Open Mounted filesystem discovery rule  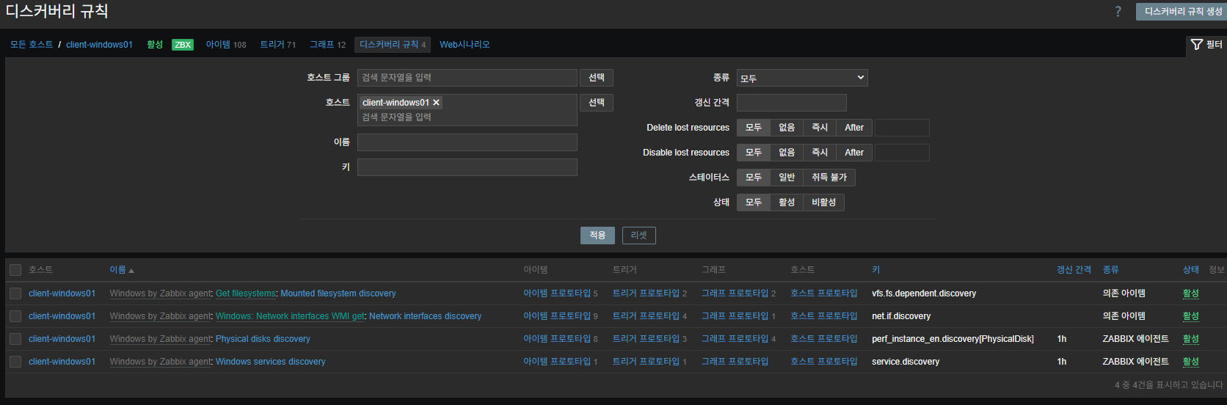(x=338, y=293)
